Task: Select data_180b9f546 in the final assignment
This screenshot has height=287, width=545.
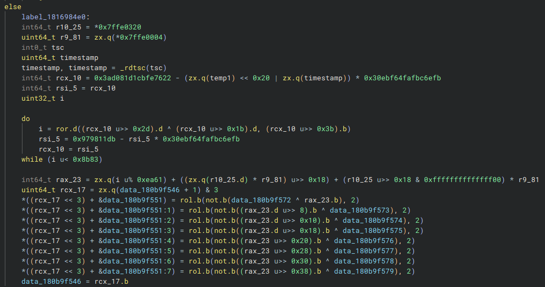Action: pyautogui.click(x=51, y=281)
